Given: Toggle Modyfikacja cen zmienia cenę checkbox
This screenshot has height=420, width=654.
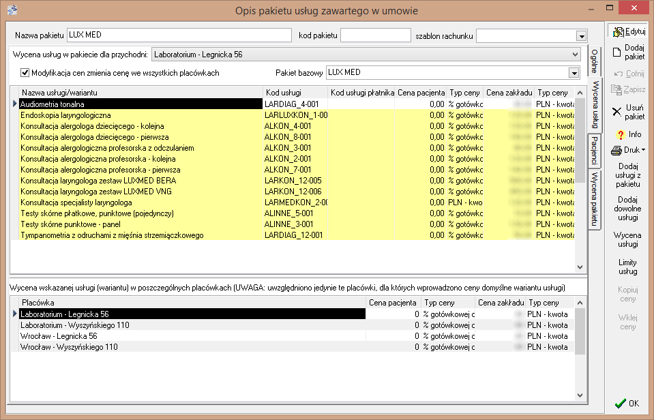Looking at the screenshot, I should click(x=25, y=72).
